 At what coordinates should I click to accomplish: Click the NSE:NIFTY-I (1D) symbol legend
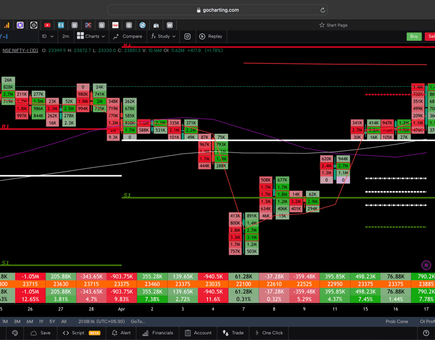[x=20, y=50]
